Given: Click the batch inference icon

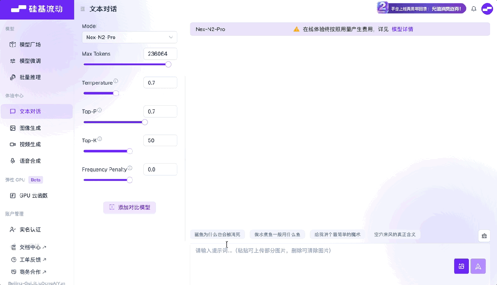Looking at the screenshot, I should tap(13, 77).
